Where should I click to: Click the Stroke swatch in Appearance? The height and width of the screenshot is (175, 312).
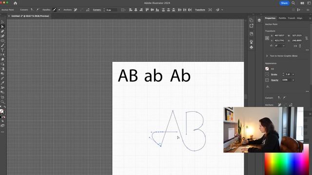(267, 74)
